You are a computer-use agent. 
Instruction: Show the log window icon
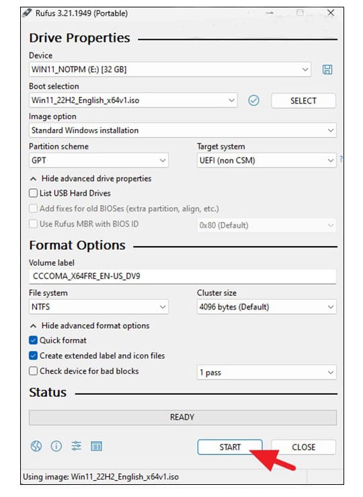tap(96, 447)
